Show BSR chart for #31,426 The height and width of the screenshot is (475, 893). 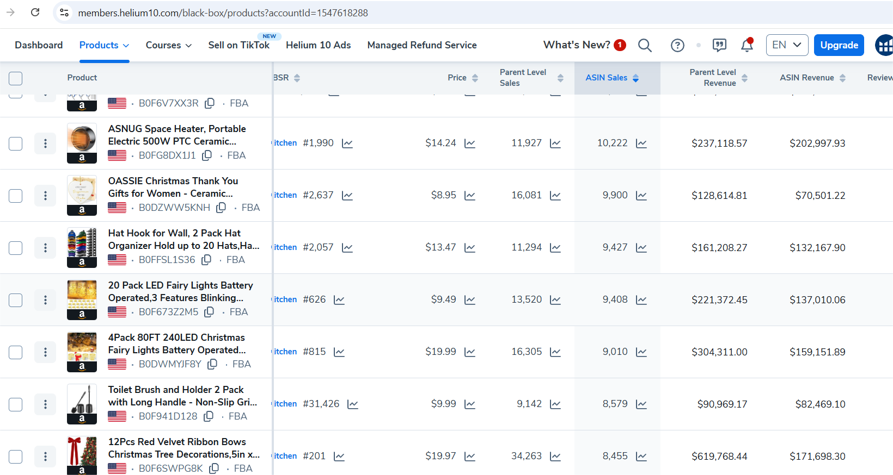coord(353,404)
